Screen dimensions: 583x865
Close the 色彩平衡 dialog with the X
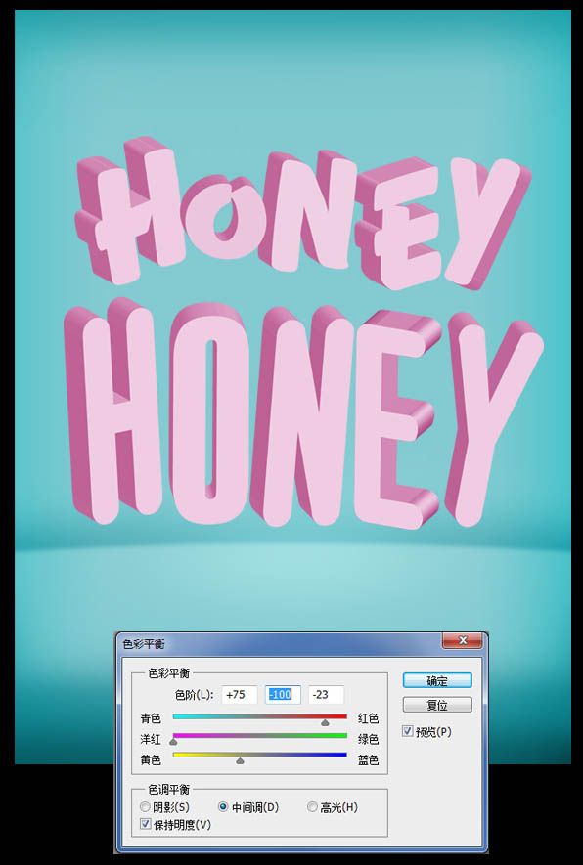click(463, 640)
